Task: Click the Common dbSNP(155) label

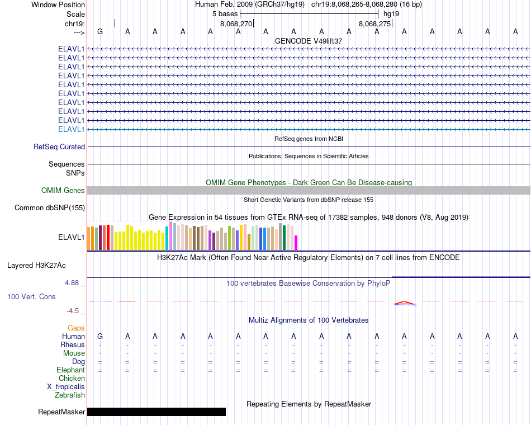Action: (50, 208)
